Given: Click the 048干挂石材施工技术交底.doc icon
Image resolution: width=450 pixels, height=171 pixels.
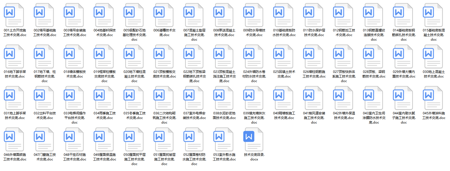Looking at the screenshot, I should [x=73, y=139].
